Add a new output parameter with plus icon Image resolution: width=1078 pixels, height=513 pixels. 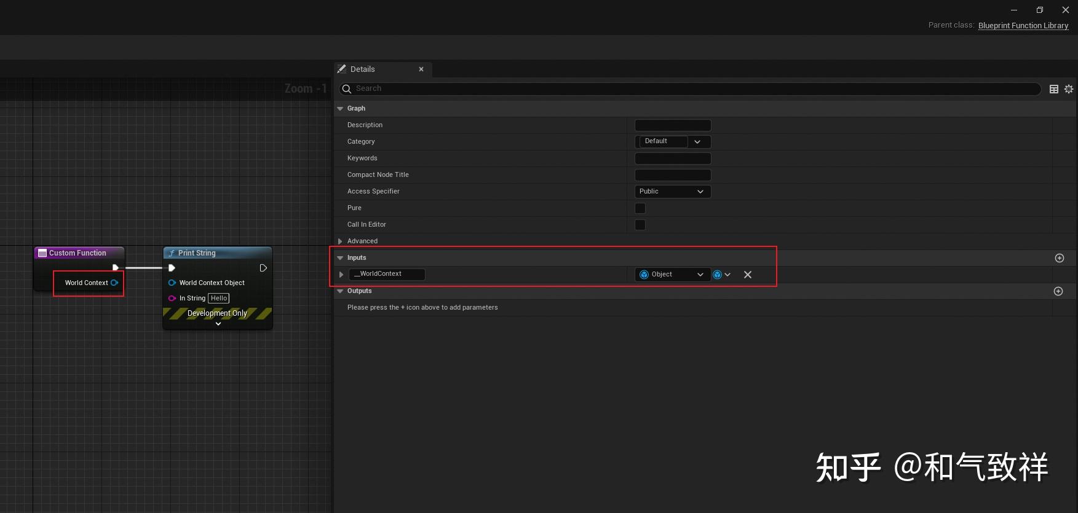coord(1058,291)
